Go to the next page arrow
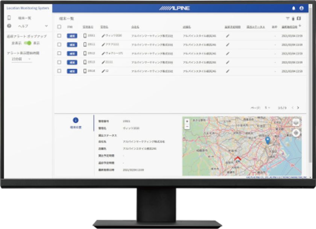 click(x=298, y=108)
